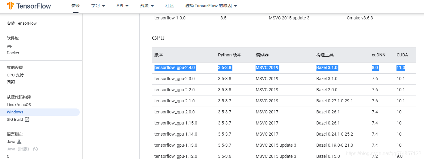Click the 编译器 column header
Screen dimensions: 424x159
262,55
